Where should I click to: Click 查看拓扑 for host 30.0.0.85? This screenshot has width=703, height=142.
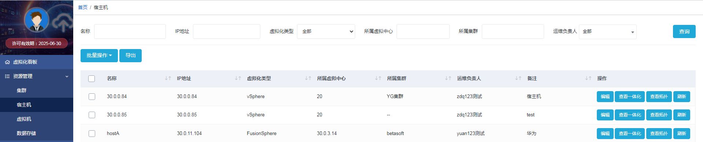[659, 115]
